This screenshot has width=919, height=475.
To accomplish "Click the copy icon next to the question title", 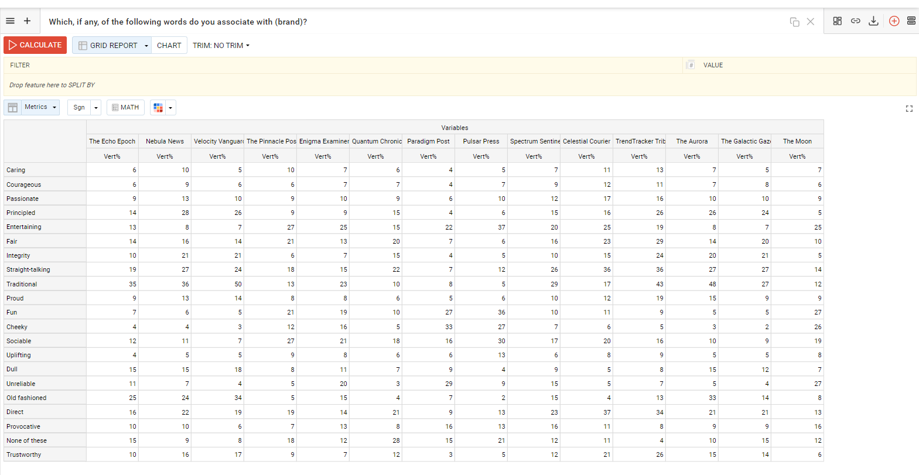I will (x=794, y=22).
